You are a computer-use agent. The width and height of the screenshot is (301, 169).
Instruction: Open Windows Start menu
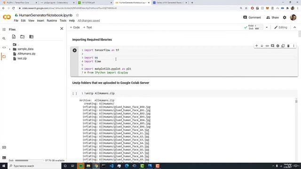[4, 166]
